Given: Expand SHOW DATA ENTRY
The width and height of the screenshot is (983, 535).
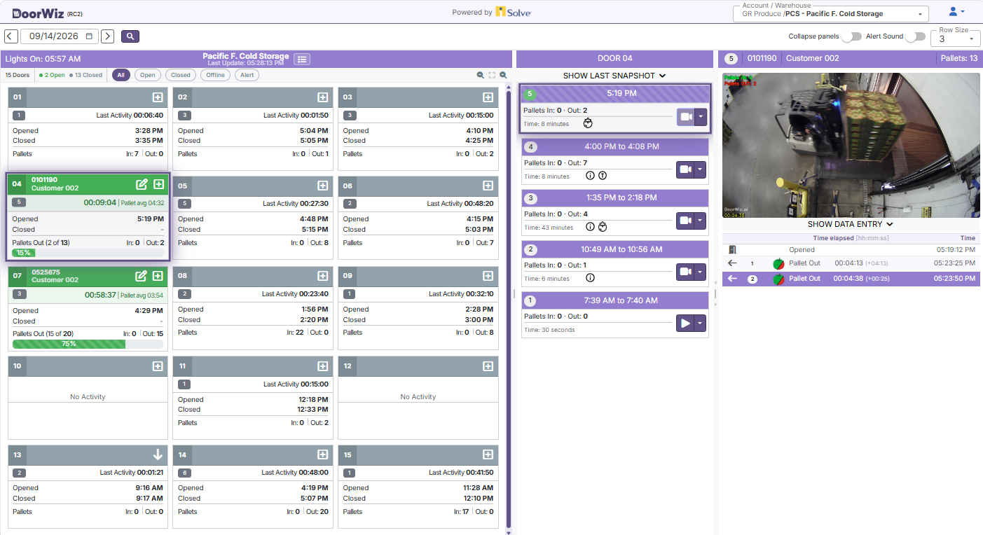Looking at the screenshot, I should pyautogui.click(x=851, y=224).
